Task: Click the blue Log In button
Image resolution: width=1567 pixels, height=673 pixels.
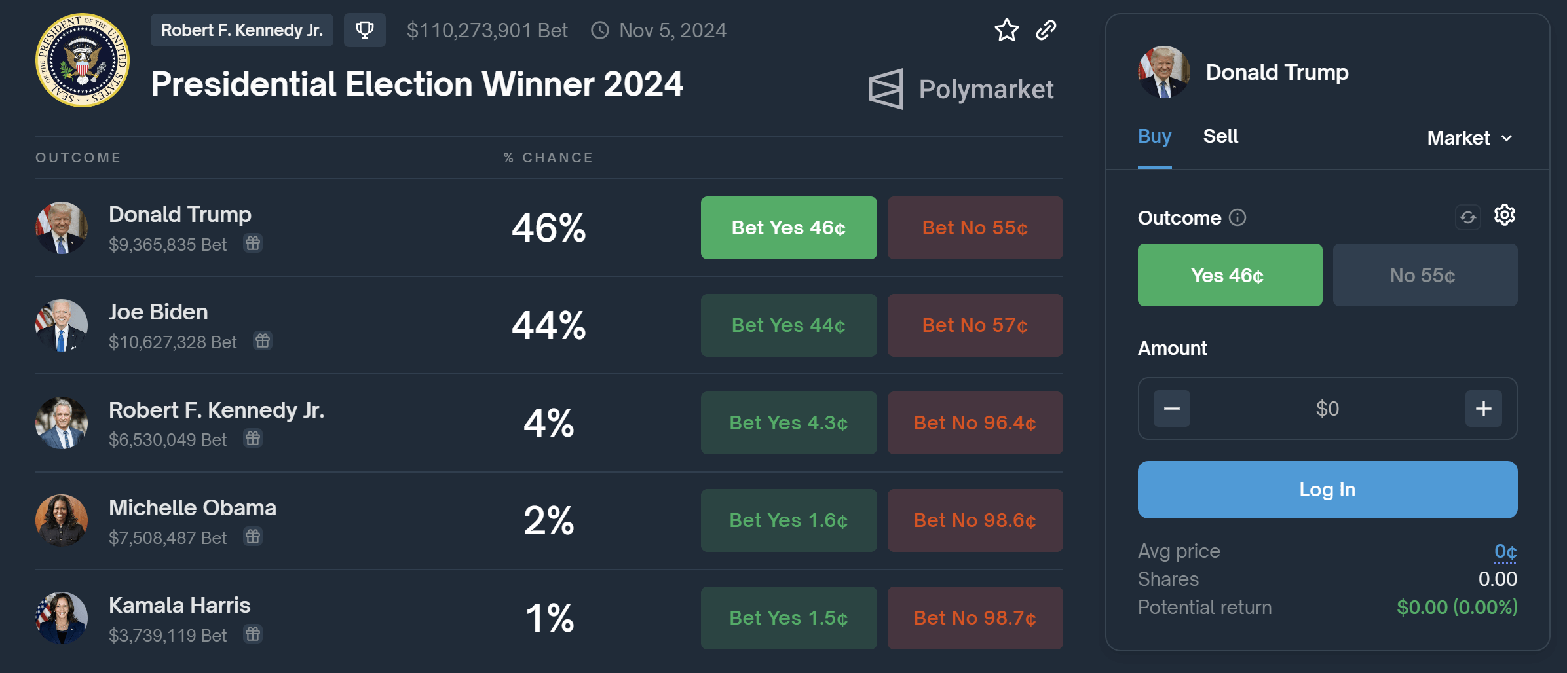Action: (1327, 490)
